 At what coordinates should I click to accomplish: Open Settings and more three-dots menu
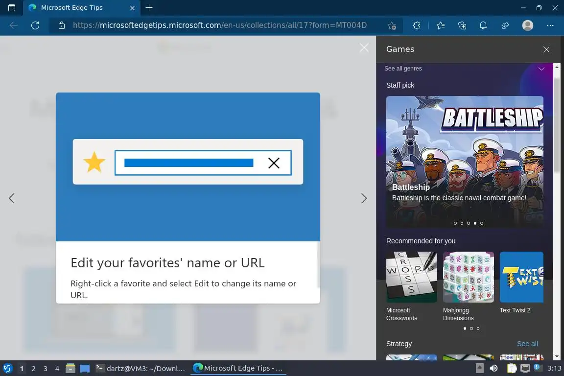click(550, 25)
